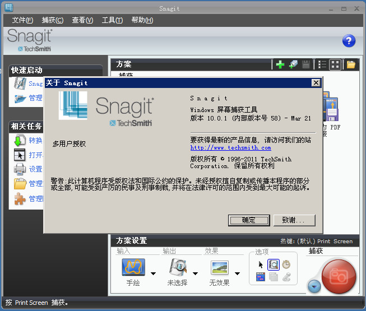This screenshot has height=311, width=366.
Task: Click the 热键 Print Screen text
Action: [316, 242]
